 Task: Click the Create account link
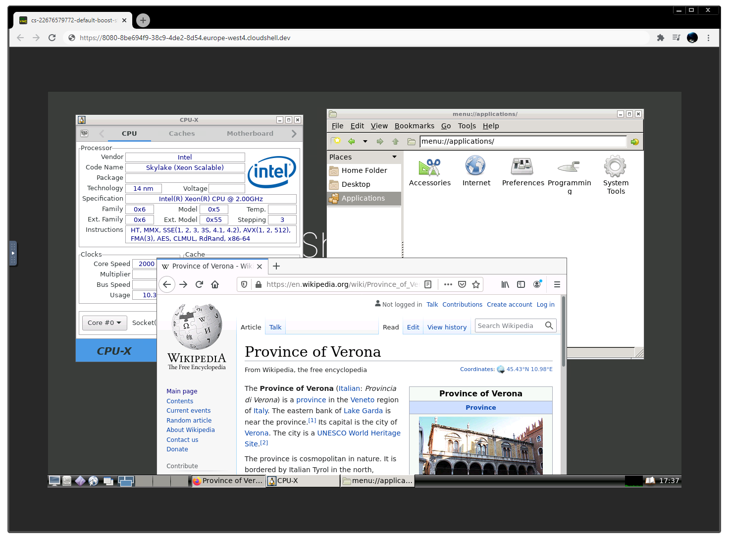coord(509,305)
